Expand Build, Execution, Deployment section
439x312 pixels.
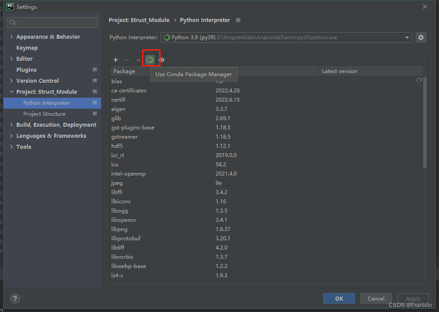tap(11, 125)
